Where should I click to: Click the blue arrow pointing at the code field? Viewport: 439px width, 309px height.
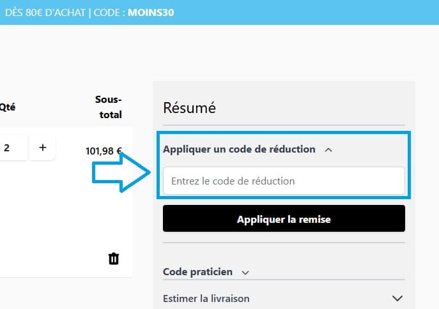pos(121,176)
